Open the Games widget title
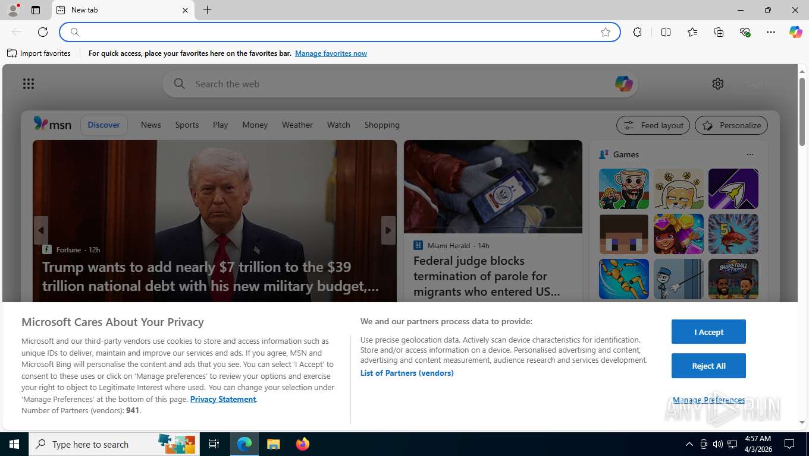Viewport: 809px width, 456px height. 626,154
